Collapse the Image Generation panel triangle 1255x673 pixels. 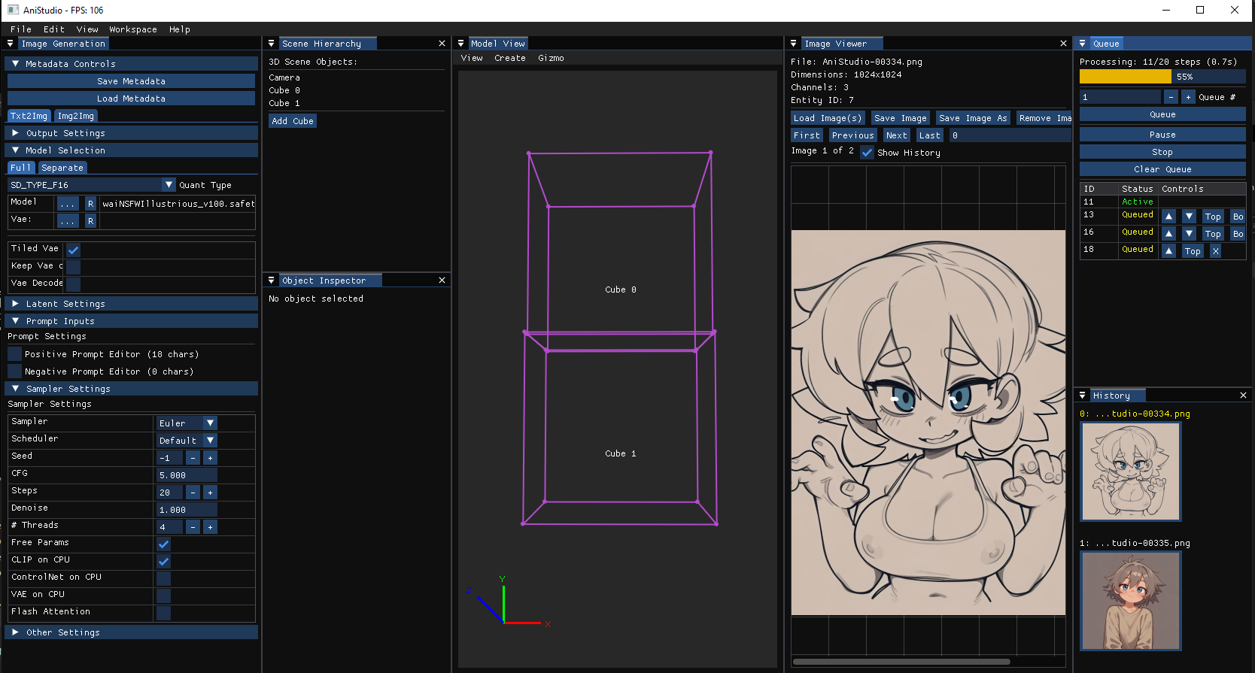click(11, 44)
